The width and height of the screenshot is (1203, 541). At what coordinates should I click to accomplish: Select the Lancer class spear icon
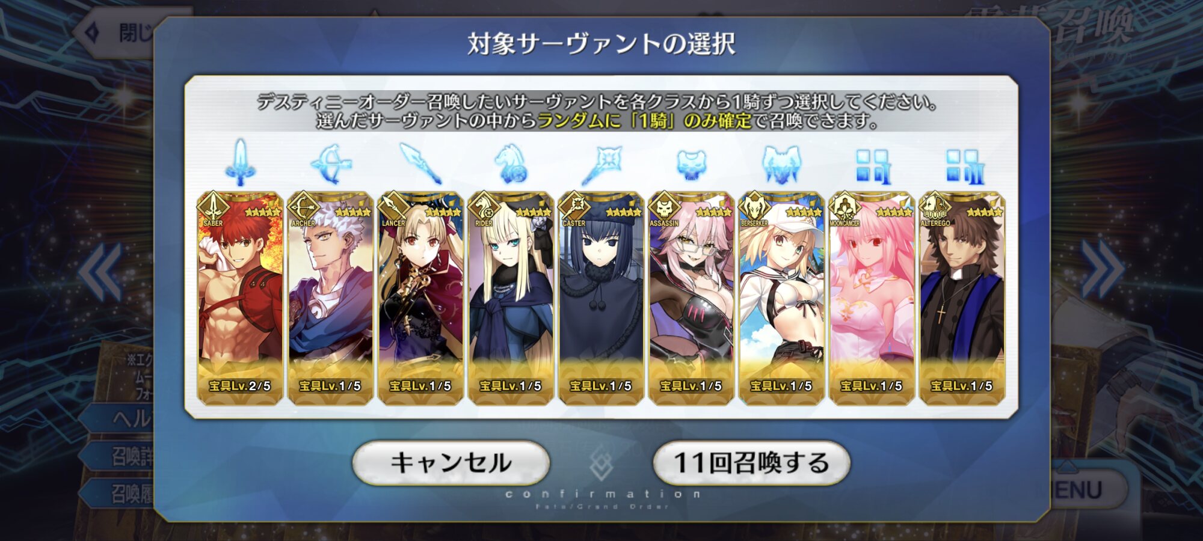click(420, 164)
